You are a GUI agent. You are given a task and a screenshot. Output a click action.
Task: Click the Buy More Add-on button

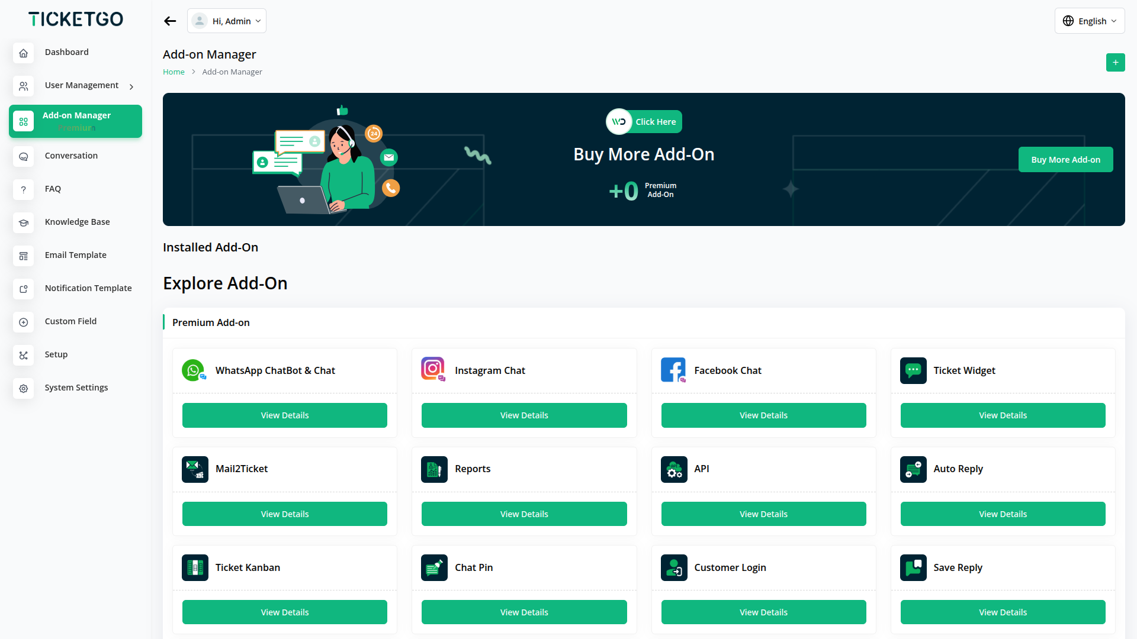(1065, 160)
